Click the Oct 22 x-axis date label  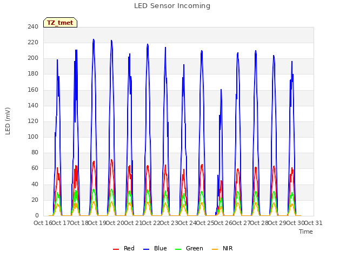click(151, 223)
